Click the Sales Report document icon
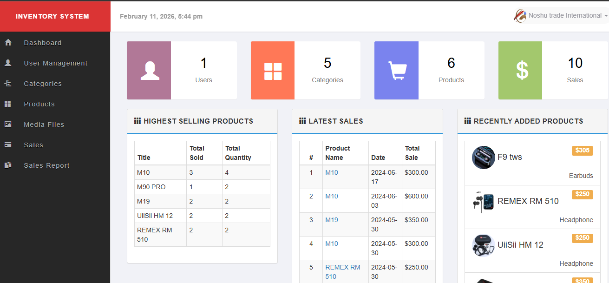 8,165
